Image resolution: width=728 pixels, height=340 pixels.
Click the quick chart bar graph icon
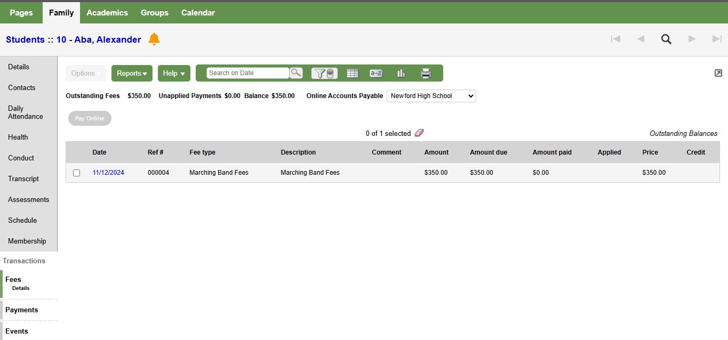click(x=401, y=73)
